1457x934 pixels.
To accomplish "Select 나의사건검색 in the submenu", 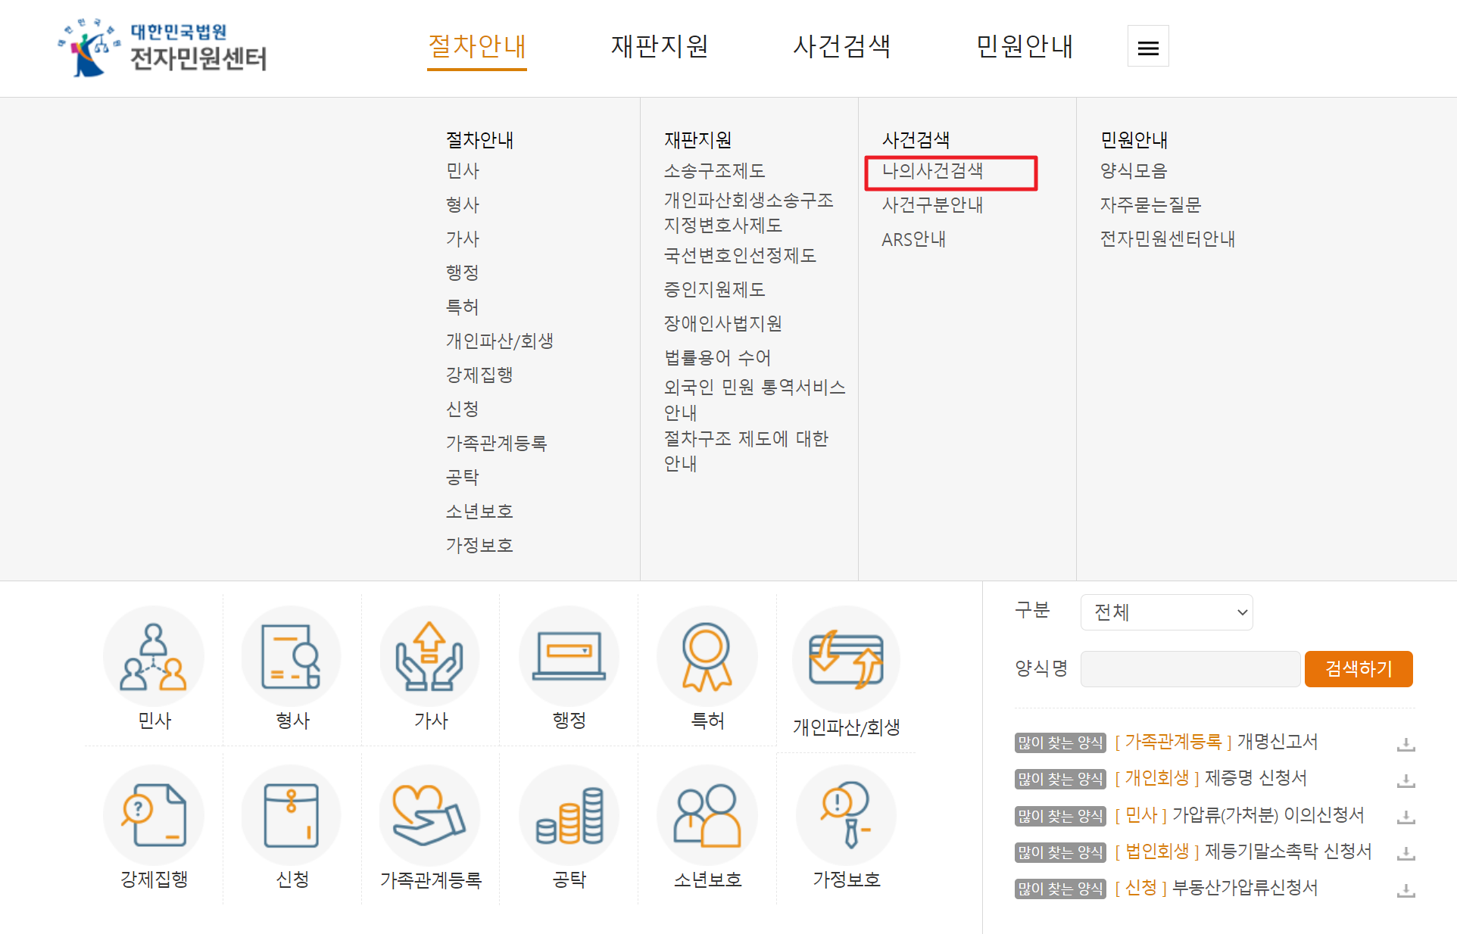I will click(x=933, y=171).
